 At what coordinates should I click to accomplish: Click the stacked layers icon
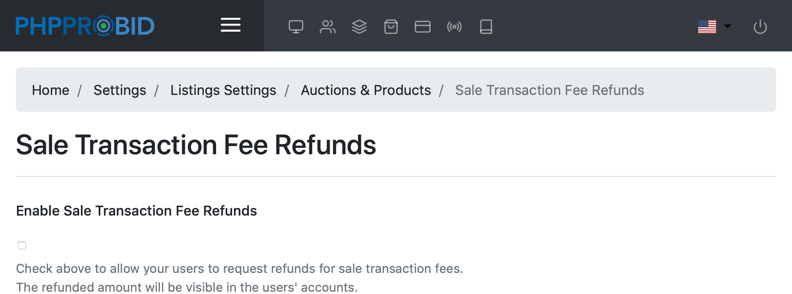359,27
